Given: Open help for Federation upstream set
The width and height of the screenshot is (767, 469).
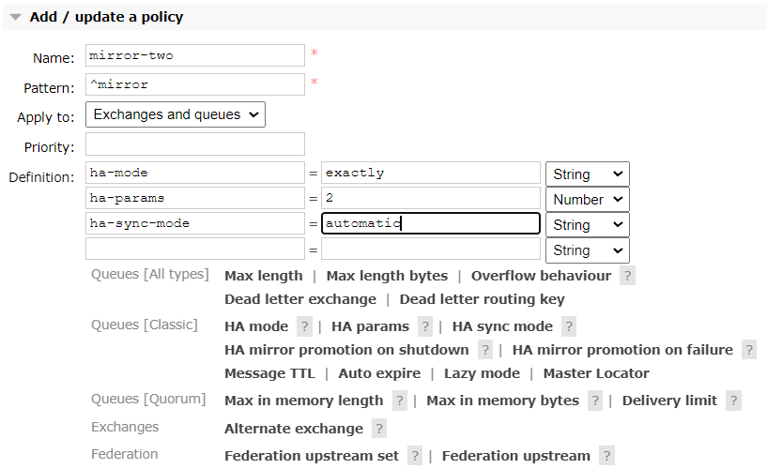Looking at the screenshot, I should (416, 456).
